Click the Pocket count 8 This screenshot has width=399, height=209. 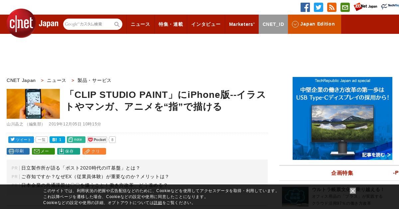(112, 140)
